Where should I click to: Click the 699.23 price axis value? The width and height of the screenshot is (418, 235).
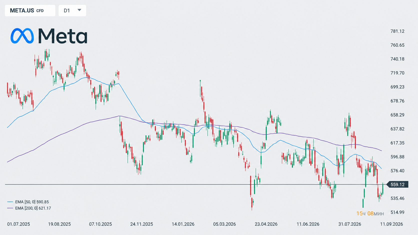(x=397, y=87)
